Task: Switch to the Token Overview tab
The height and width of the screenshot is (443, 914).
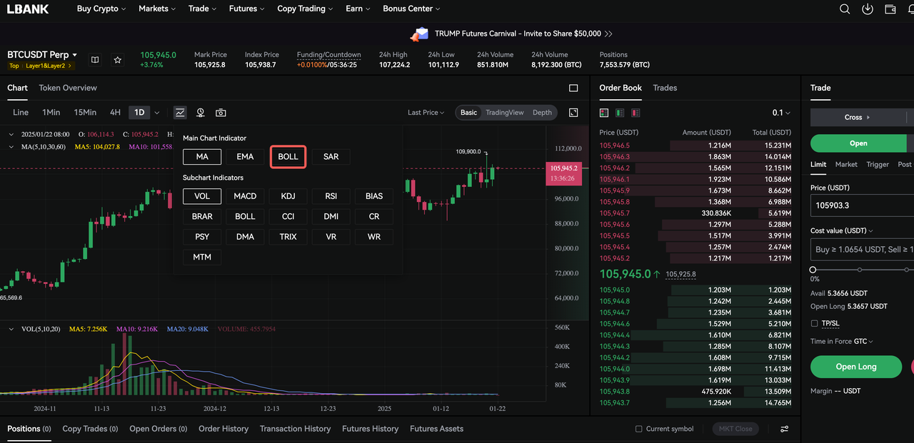Action: click(68, 88)
